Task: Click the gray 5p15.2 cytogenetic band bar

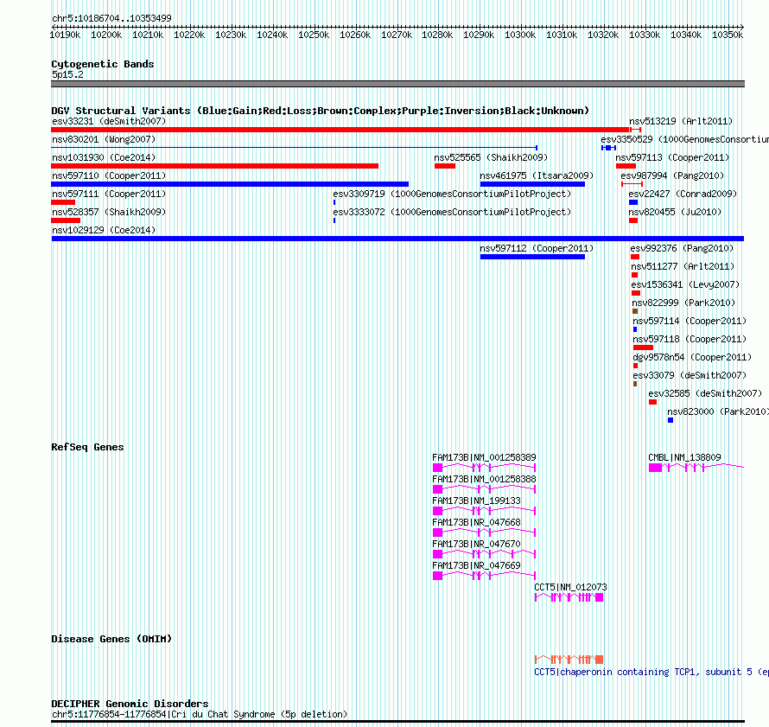Action: (x=397, y=84)
